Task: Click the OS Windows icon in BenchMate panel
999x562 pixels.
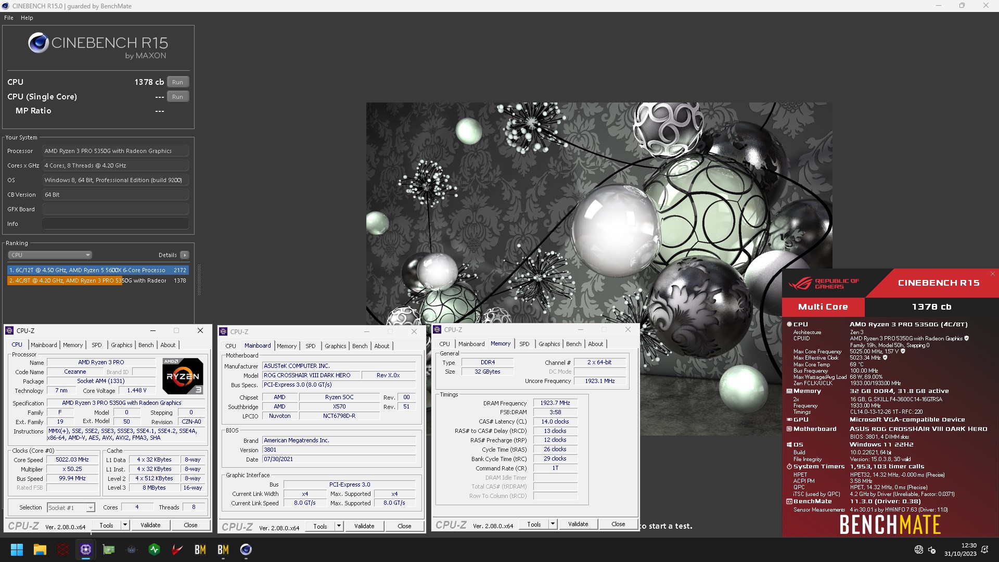Action: coord(789,444)
